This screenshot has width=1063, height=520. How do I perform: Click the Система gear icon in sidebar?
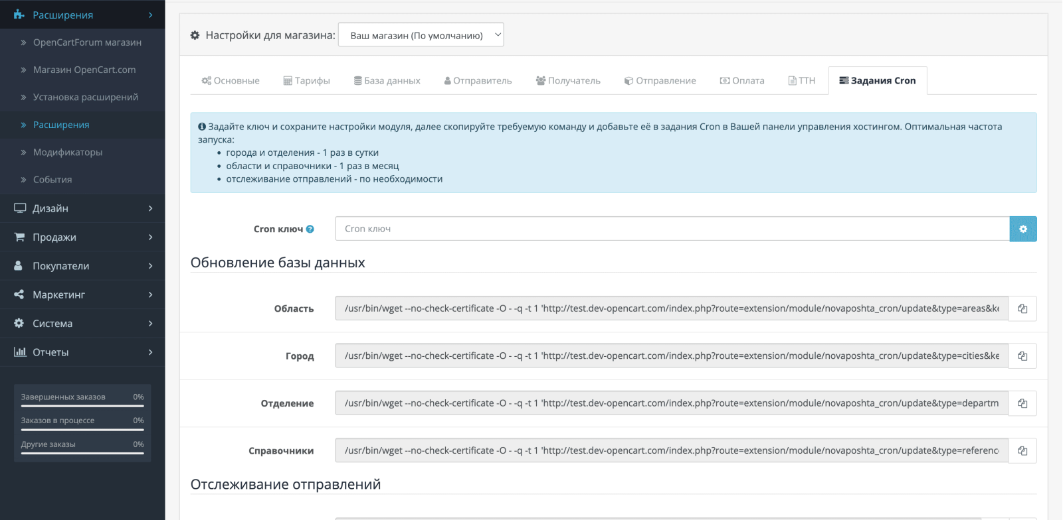click(x=19, y=323)
